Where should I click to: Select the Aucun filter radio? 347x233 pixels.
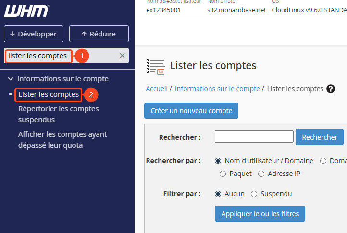[218, 194]
